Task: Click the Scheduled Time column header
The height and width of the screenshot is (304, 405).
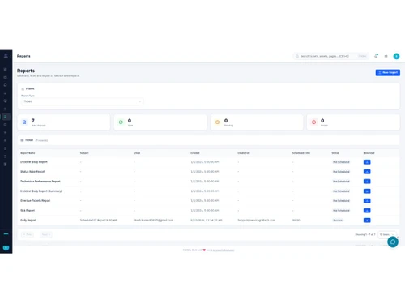Action: (x=301, y=153)
